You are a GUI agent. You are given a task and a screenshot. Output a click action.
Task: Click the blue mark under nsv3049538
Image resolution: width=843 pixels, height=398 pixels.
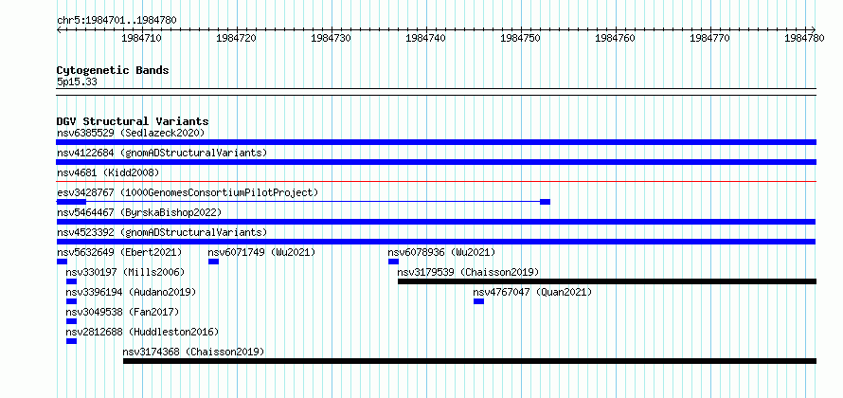71,321
